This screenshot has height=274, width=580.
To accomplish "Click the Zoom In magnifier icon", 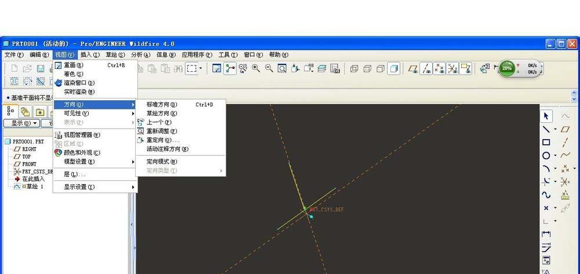I will 256,68.
